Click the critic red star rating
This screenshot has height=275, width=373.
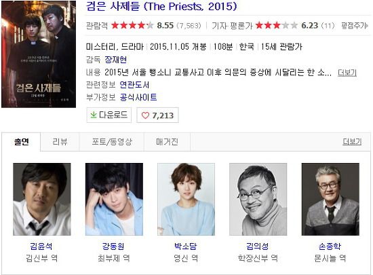[277, 25]
